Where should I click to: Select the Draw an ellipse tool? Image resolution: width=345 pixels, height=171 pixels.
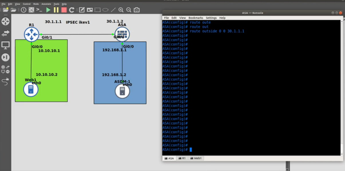tap(105, 10)
